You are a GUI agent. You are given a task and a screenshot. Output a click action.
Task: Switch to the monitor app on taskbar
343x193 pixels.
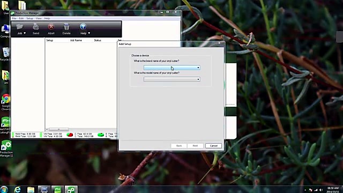pyautogui.click(x=44, y=189)
